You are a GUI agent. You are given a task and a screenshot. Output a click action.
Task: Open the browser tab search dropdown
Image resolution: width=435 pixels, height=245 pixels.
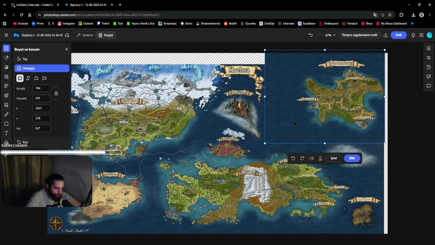pyautogui.click(x=4, y=5)
